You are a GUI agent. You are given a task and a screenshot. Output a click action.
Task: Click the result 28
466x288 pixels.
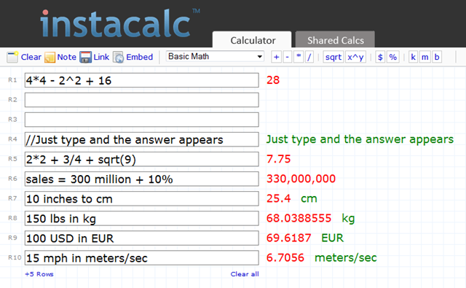coord(273,80)
